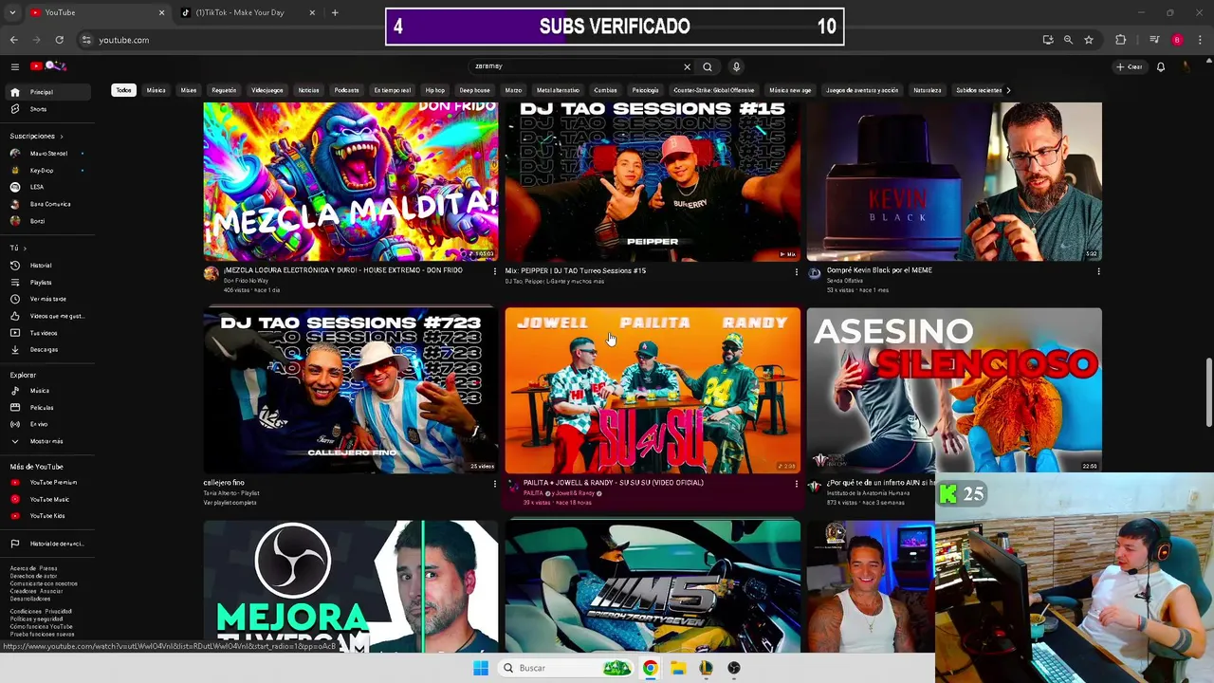The image size is (1214, 683).
Task: Select the Podcasts filter chip
Action: [346, 90]
